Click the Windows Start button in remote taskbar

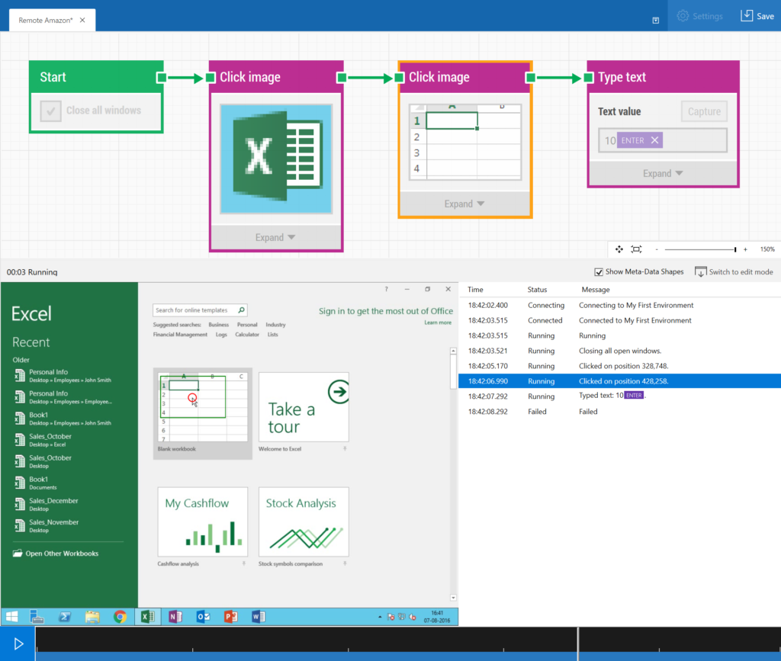coord(12,617)
